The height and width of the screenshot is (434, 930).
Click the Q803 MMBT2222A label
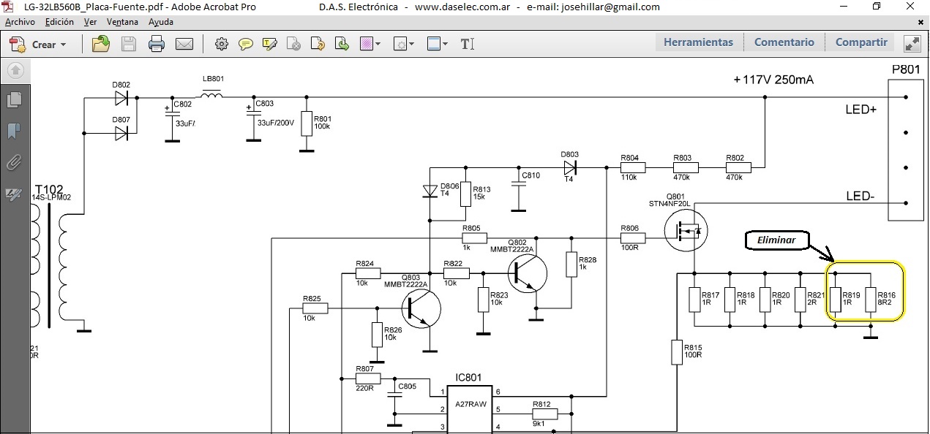click(x=405, y=281)
